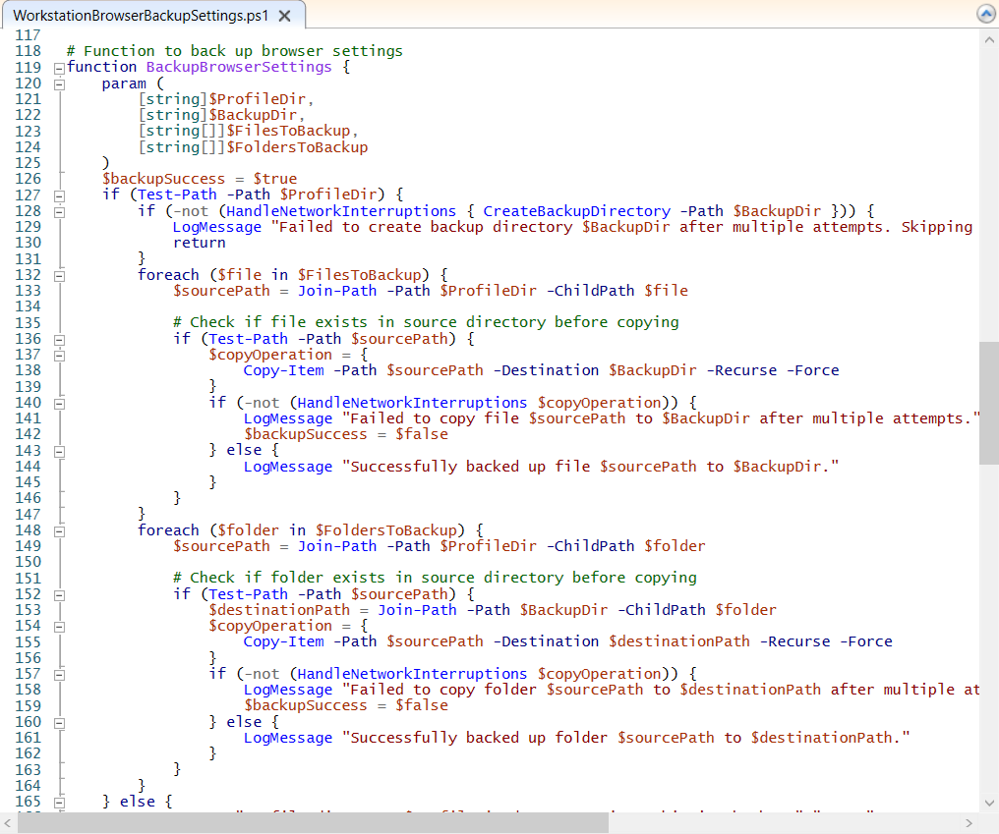Close the WorkstationBrowserBackupSettings.ps1 tab
The height and width of the screenshot is (834, 999).
pos(285,16)
